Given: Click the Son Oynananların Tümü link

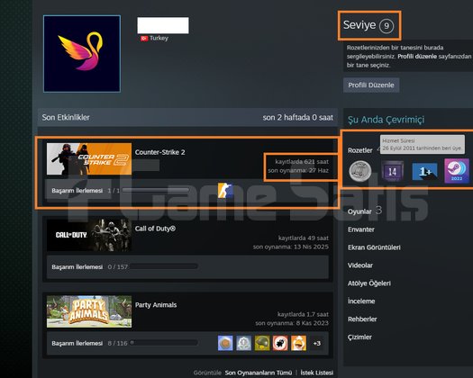Looking at the screenshot, I should [259, 373].
